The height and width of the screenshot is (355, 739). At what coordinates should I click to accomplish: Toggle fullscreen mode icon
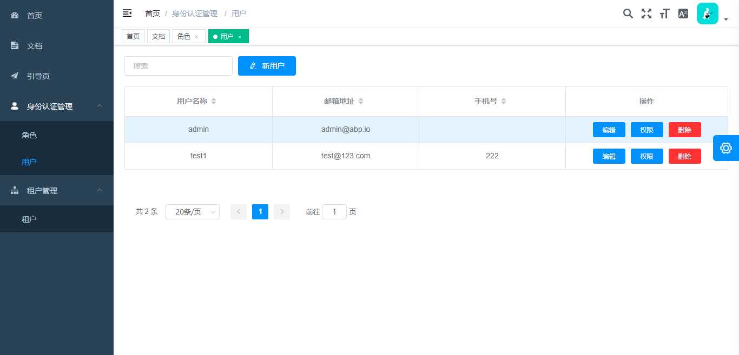pyautogui.click(x=646, y=14)
